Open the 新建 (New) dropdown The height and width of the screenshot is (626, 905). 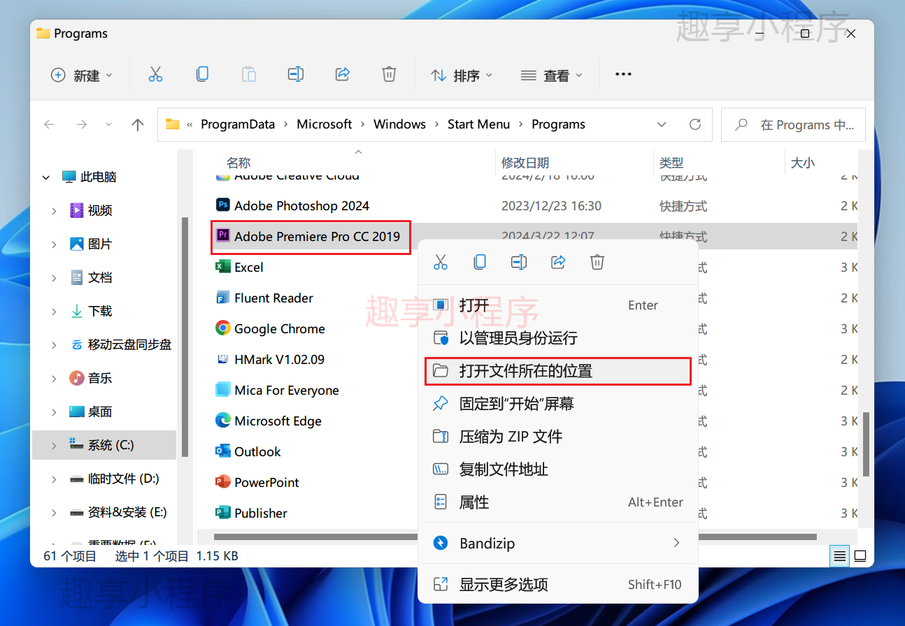pyautogui.click(x=82, y=75)
